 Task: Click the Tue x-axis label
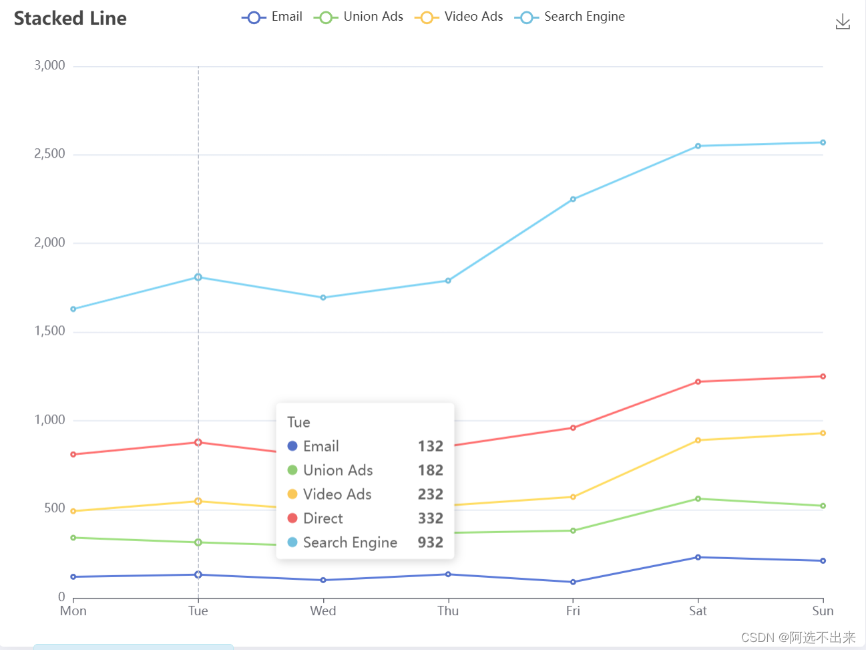click(x=198, y=611)
